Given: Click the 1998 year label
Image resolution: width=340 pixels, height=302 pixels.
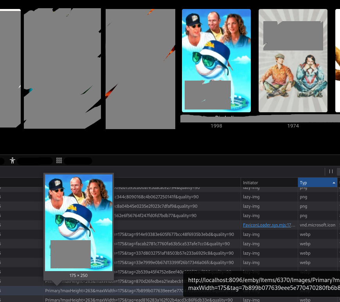Looking at the screenshot, I should [216, 126].
